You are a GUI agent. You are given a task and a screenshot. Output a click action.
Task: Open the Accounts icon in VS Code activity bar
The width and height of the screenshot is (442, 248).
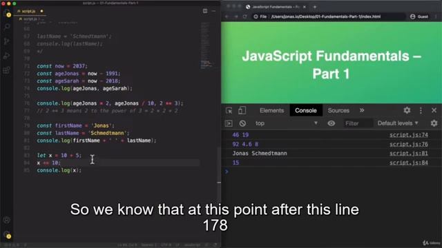7,220
